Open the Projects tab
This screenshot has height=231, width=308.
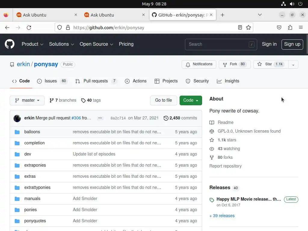click(x=166, y=81)
